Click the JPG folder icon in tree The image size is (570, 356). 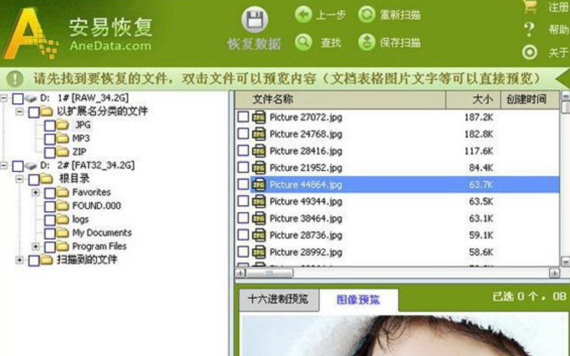63,125
